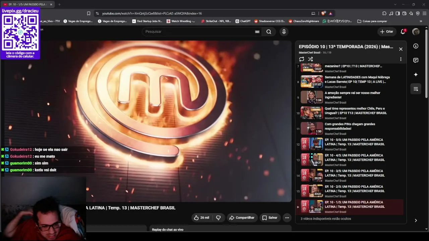Image resolution: width=429 pixels, height=241 pixels.
Task: Open Brave Rewards triangle icon
Action: point(330,13)
